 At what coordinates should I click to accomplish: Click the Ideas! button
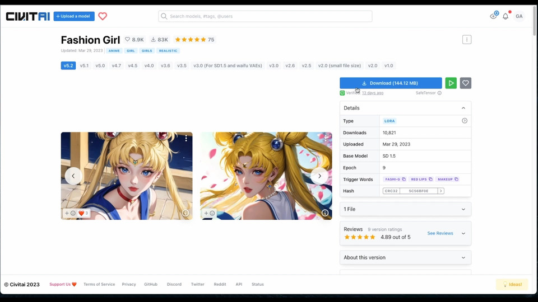[x=512, y=285]
